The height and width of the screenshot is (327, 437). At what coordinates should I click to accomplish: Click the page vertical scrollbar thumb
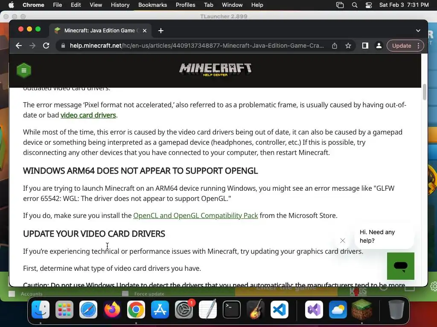[425, 92]
